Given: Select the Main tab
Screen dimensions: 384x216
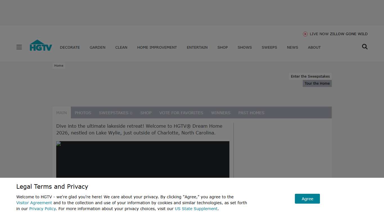Looking at the screenshot, I should (x=62, y=113).
